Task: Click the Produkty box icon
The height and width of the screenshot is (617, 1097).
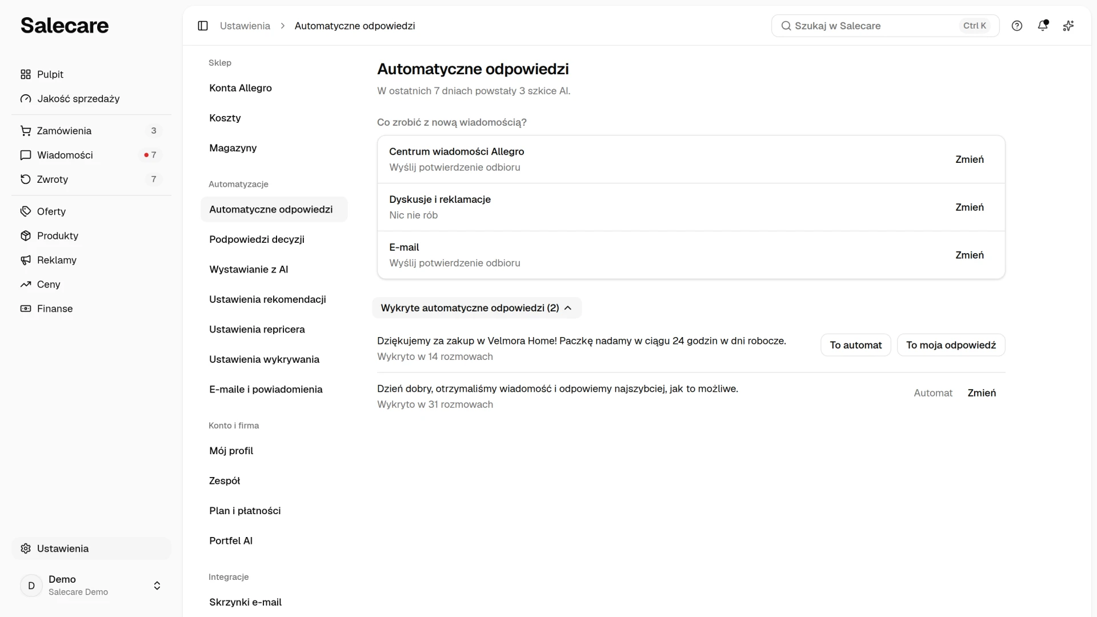Action: tap(26, 236)
